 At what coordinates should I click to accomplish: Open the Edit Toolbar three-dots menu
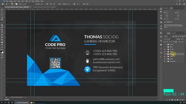pos(2,47)
